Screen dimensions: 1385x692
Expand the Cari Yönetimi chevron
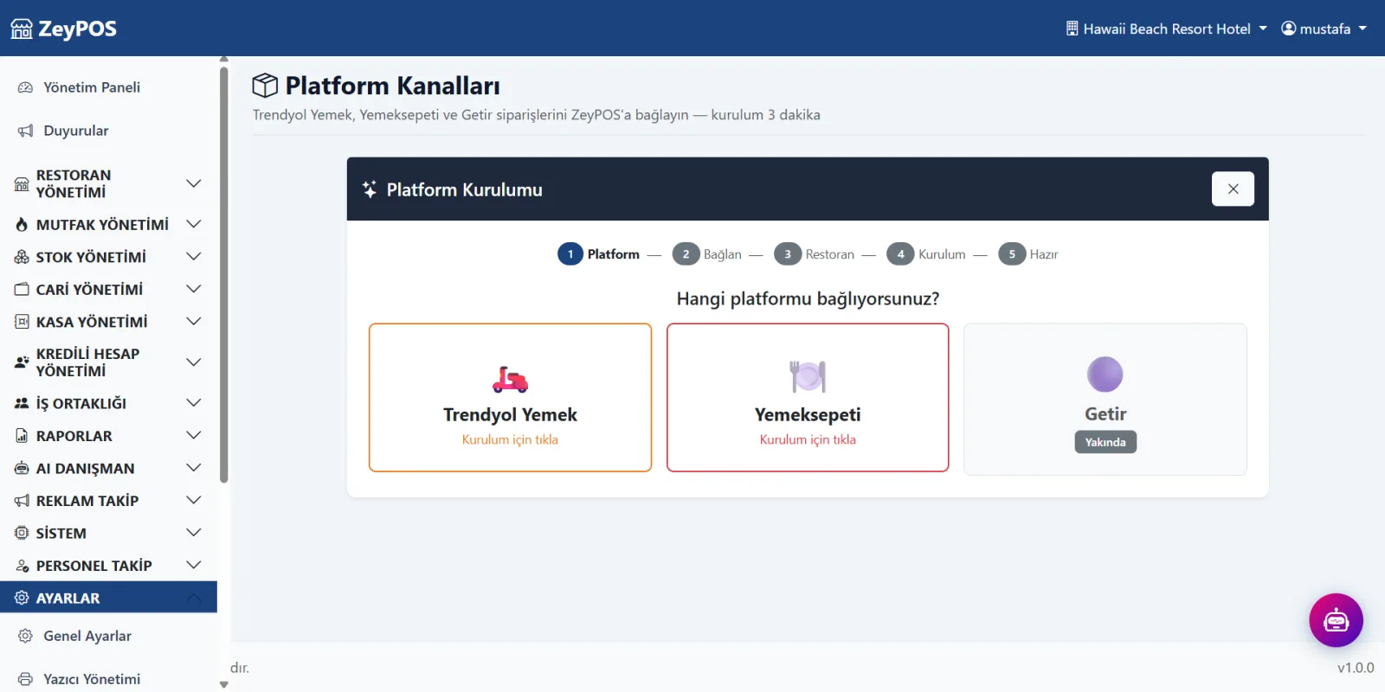click(x=194, y=289)
